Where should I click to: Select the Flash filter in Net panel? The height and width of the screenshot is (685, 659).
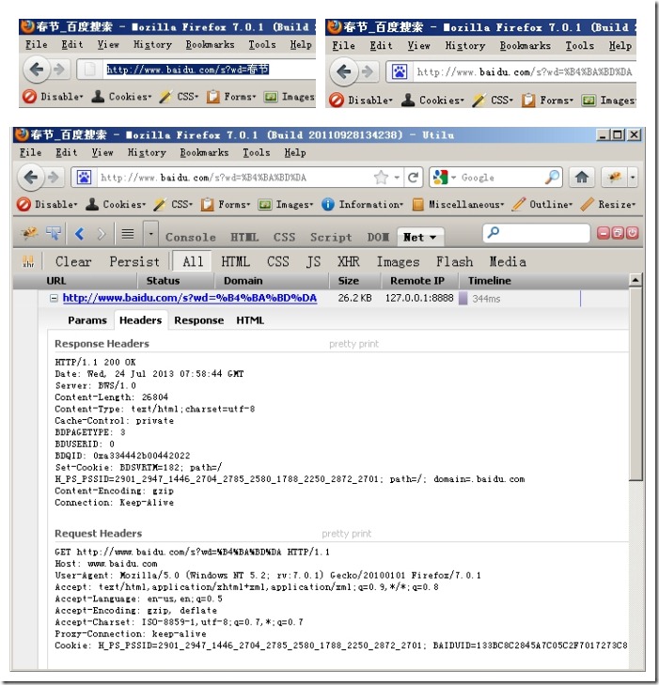454,261
